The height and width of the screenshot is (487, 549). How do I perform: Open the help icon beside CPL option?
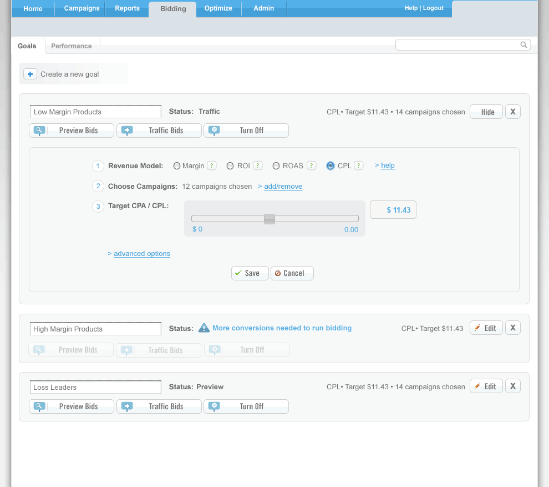pos(359,165)
